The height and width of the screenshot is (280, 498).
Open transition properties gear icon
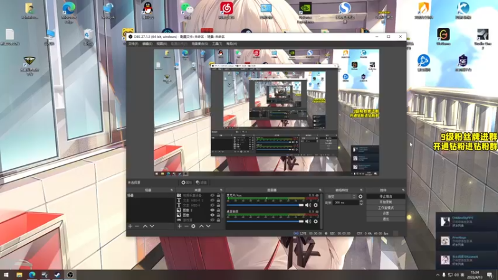click(360, 197)
